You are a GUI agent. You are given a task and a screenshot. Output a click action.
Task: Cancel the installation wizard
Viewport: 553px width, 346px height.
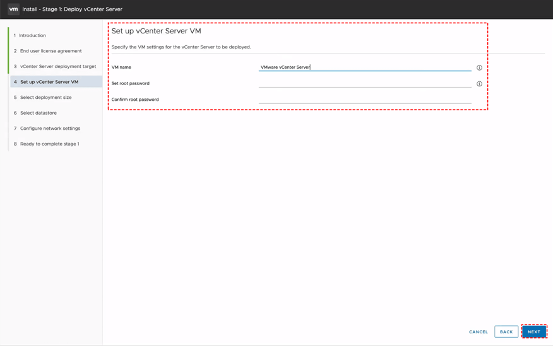pyautogui.click(x=479, y=332)
